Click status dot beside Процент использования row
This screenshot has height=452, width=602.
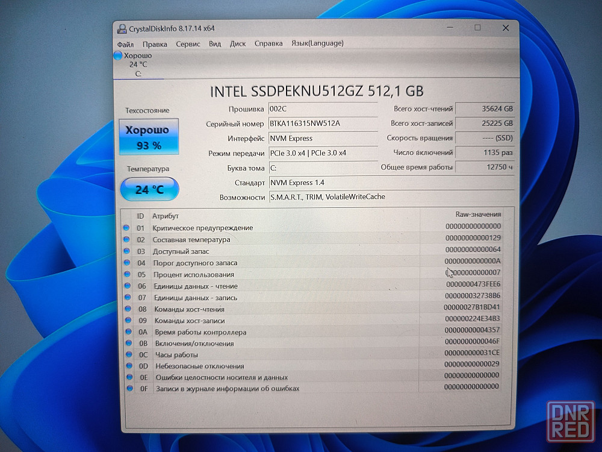click(127, 274)
